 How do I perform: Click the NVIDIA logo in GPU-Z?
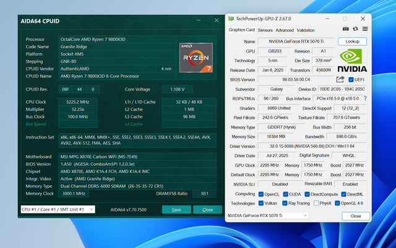point(352,61)
